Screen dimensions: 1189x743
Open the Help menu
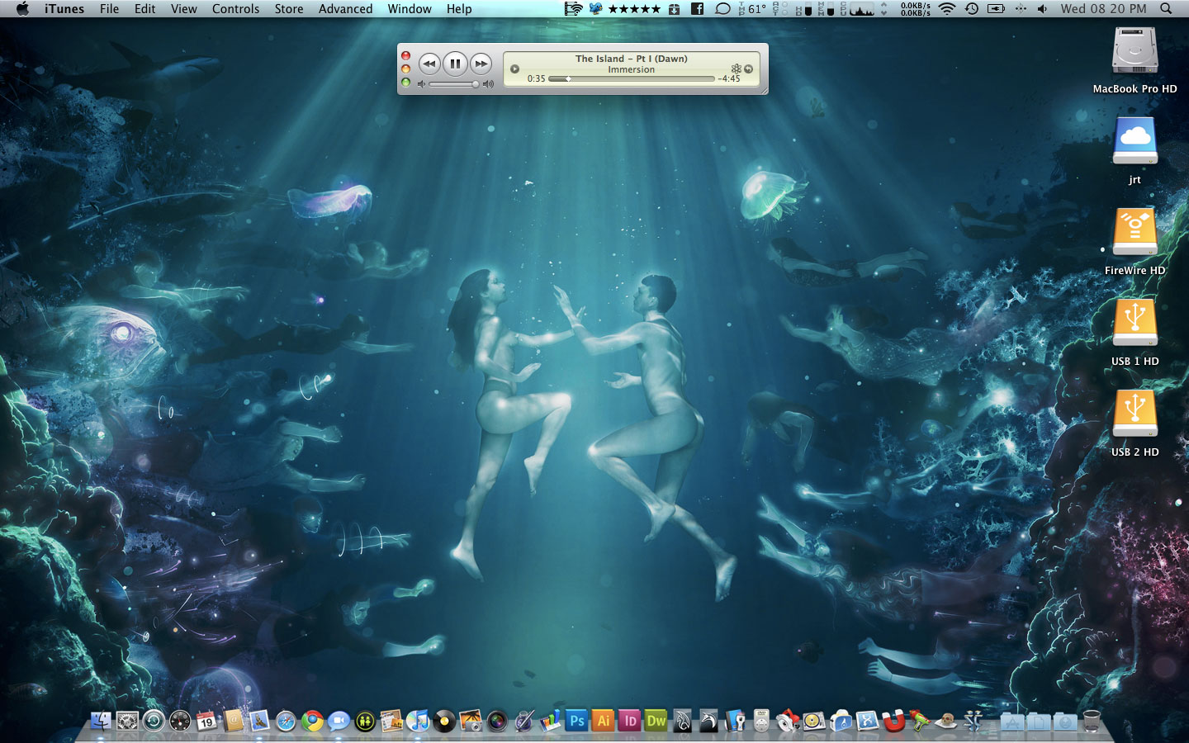coord(459,9)
